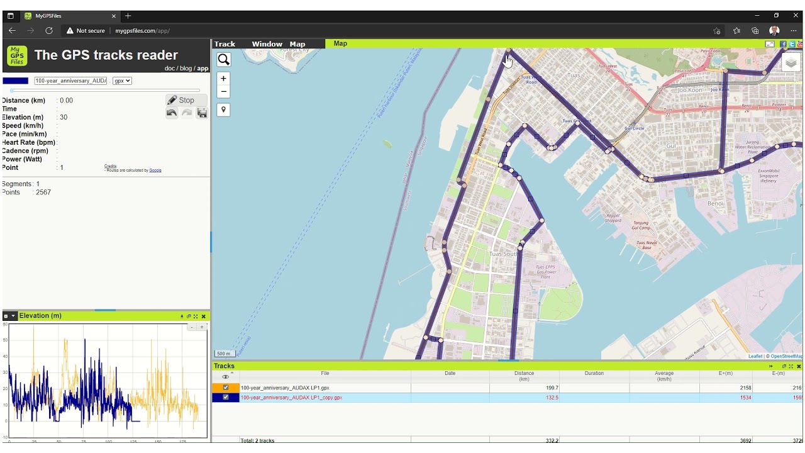Collapse the Tracks panel arrow icon

[x=771, y=366]
